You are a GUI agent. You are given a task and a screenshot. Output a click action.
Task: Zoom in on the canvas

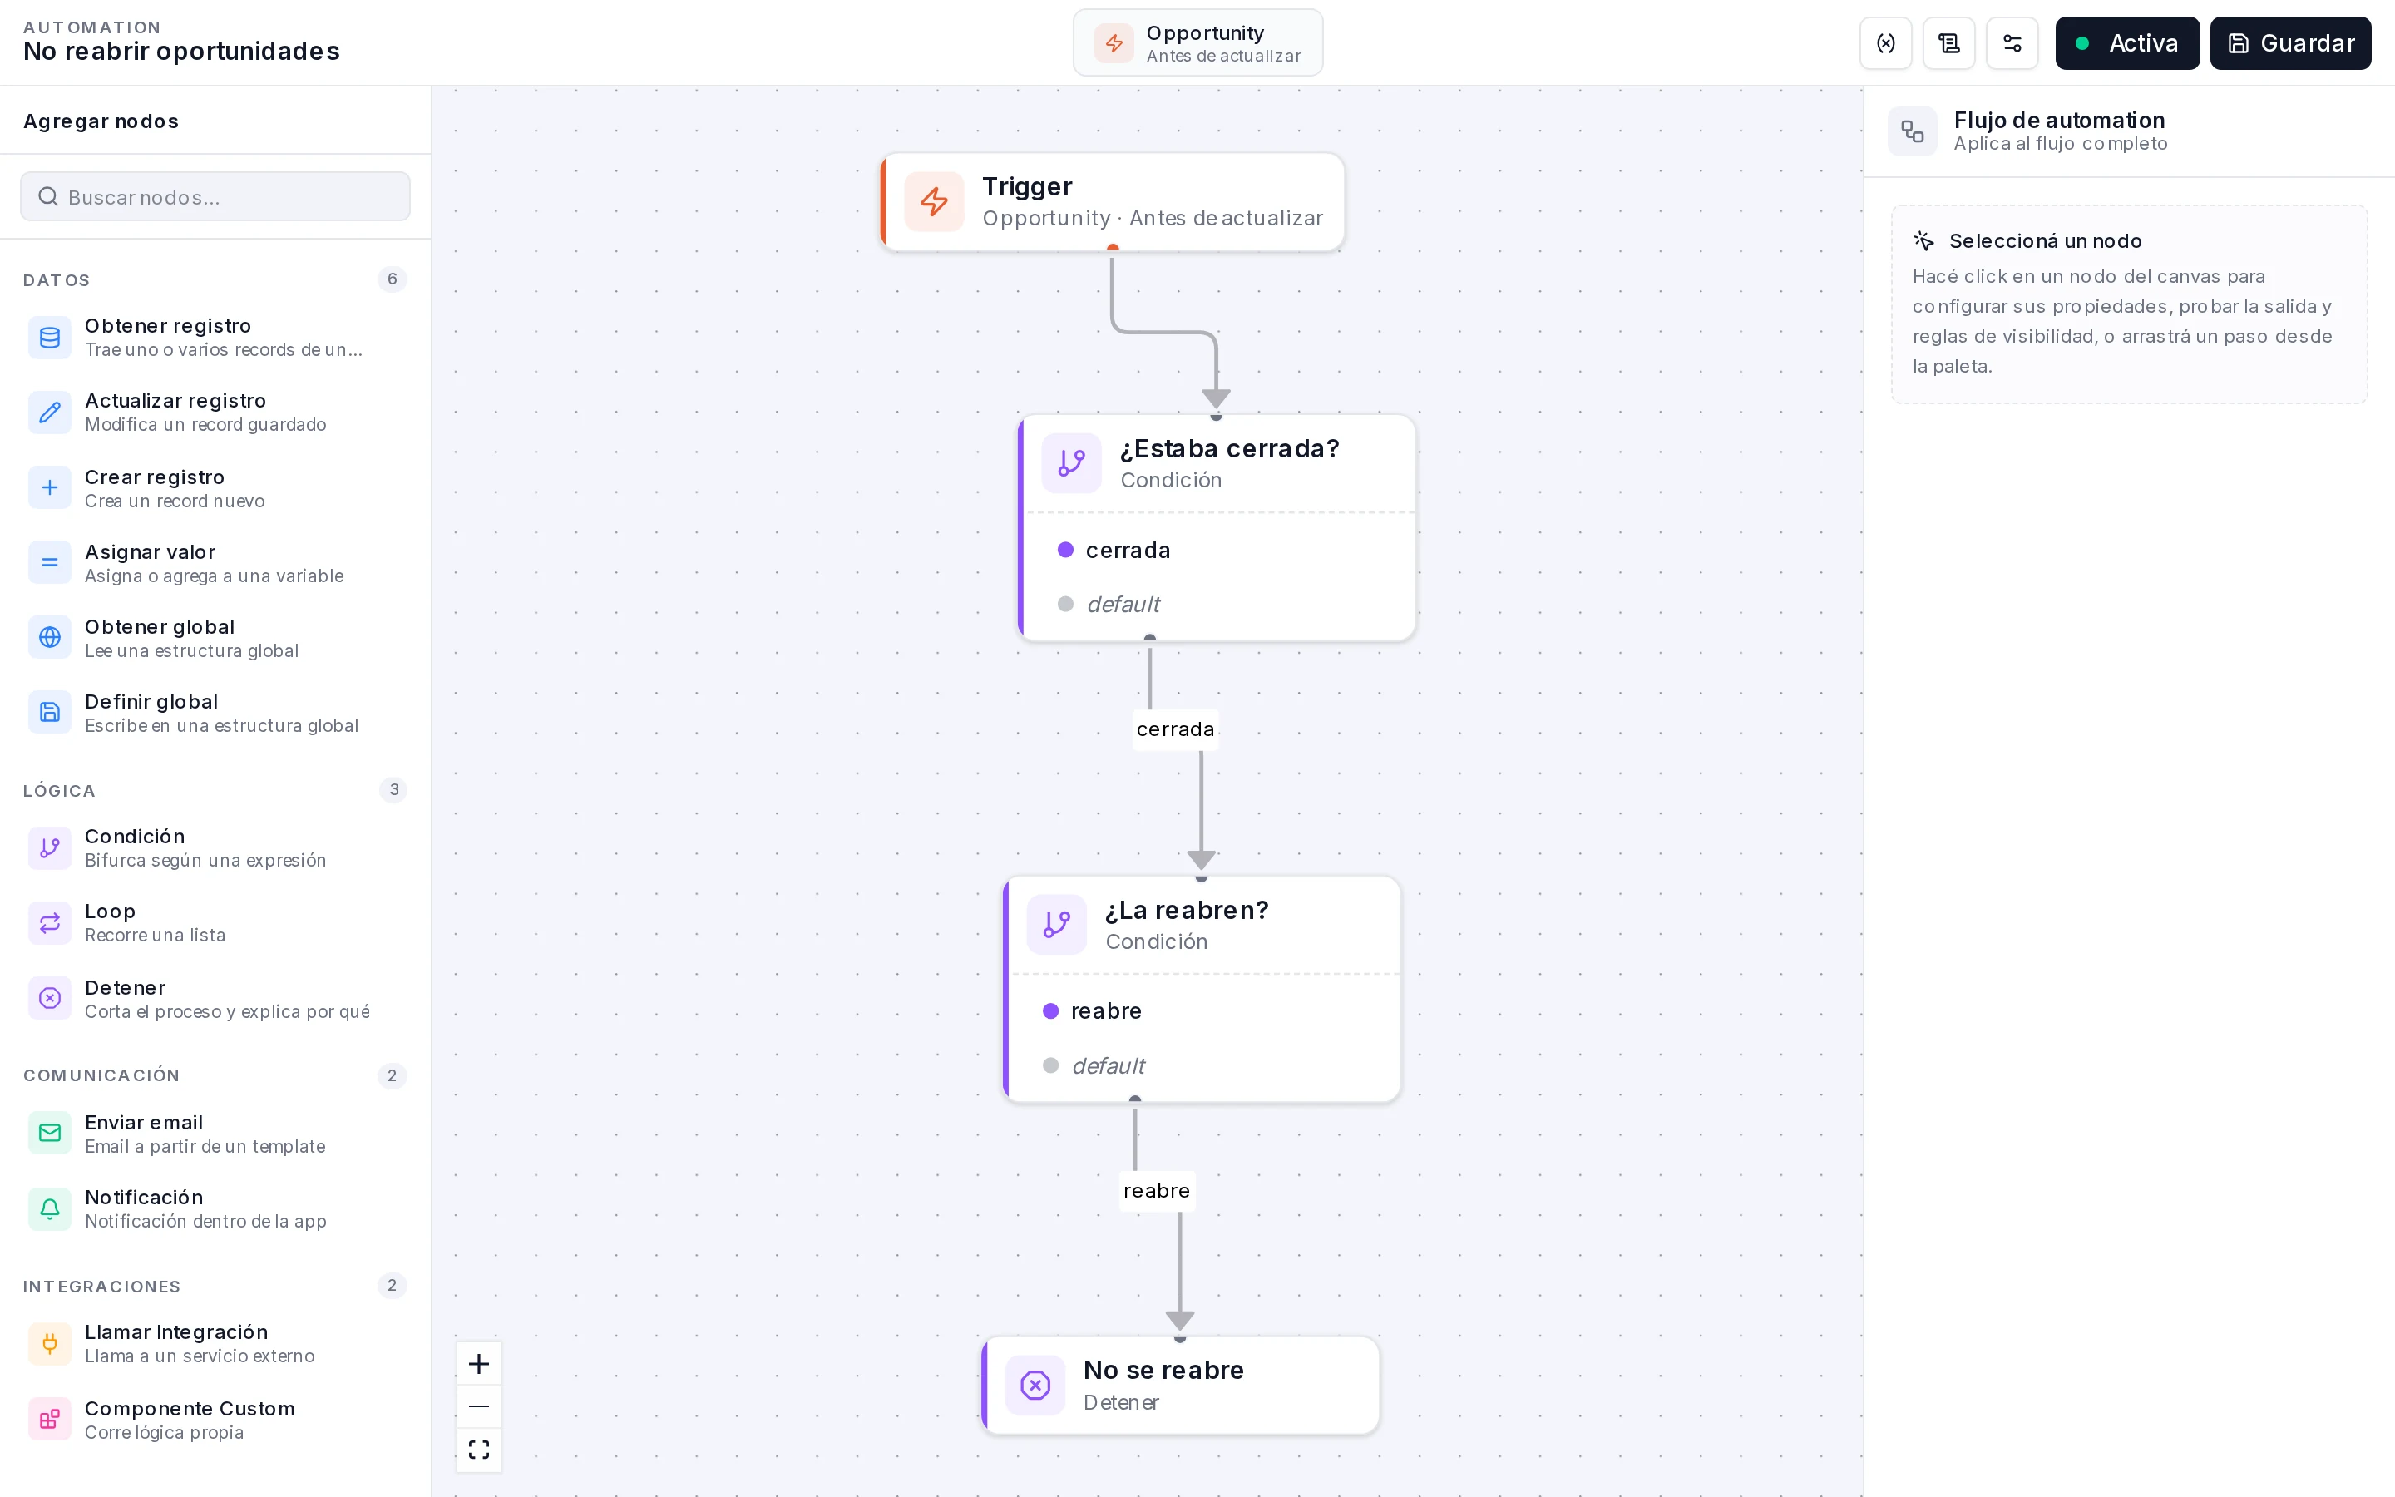coord(479,1364)
